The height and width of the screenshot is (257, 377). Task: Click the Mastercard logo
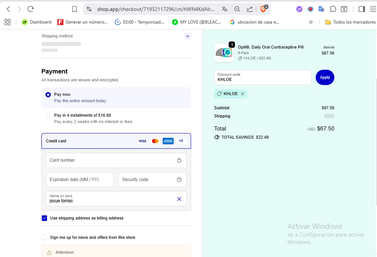point(155,141)
